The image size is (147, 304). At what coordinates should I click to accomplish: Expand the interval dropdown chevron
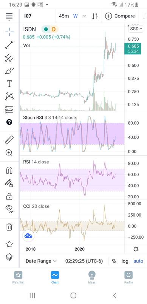[84, 16]
